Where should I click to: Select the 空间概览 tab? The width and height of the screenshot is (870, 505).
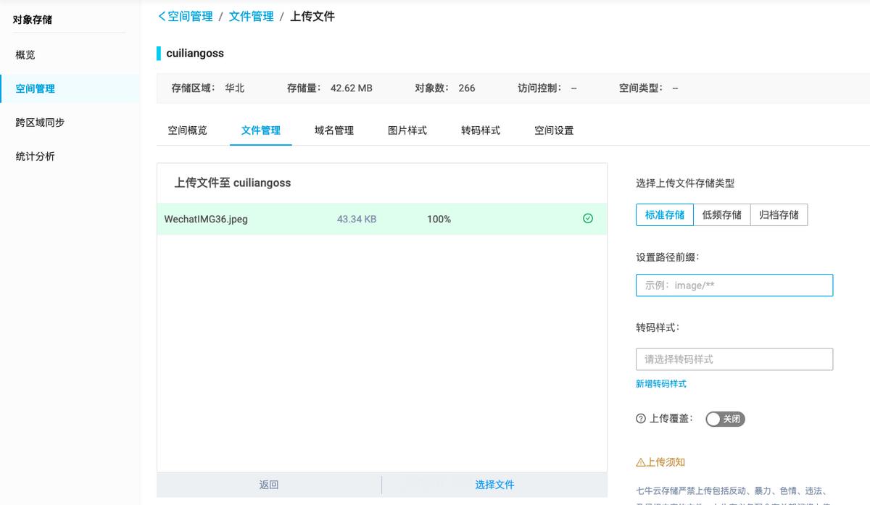[188, 130]
